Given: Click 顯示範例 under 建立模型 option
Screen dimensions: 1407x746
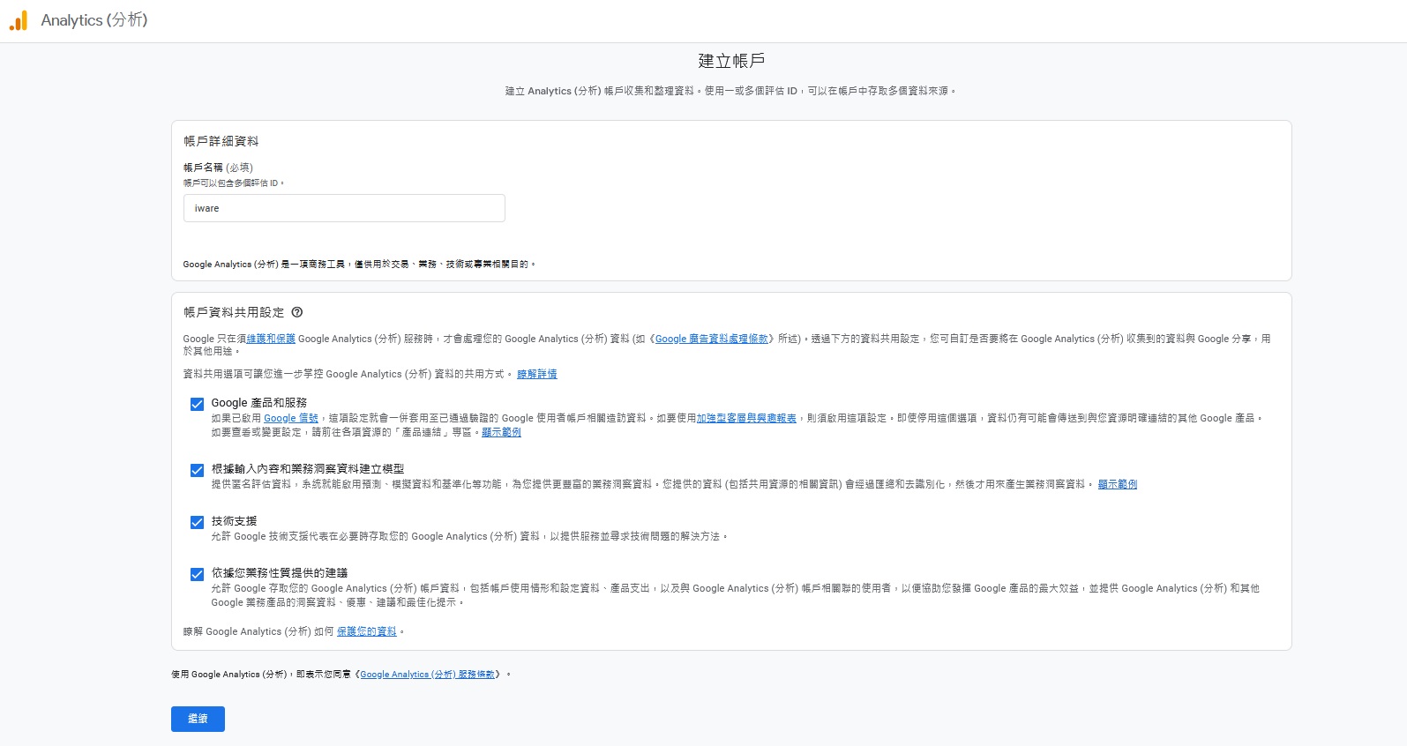Looking at the screenshot, I should click(x=1118, y=484).
